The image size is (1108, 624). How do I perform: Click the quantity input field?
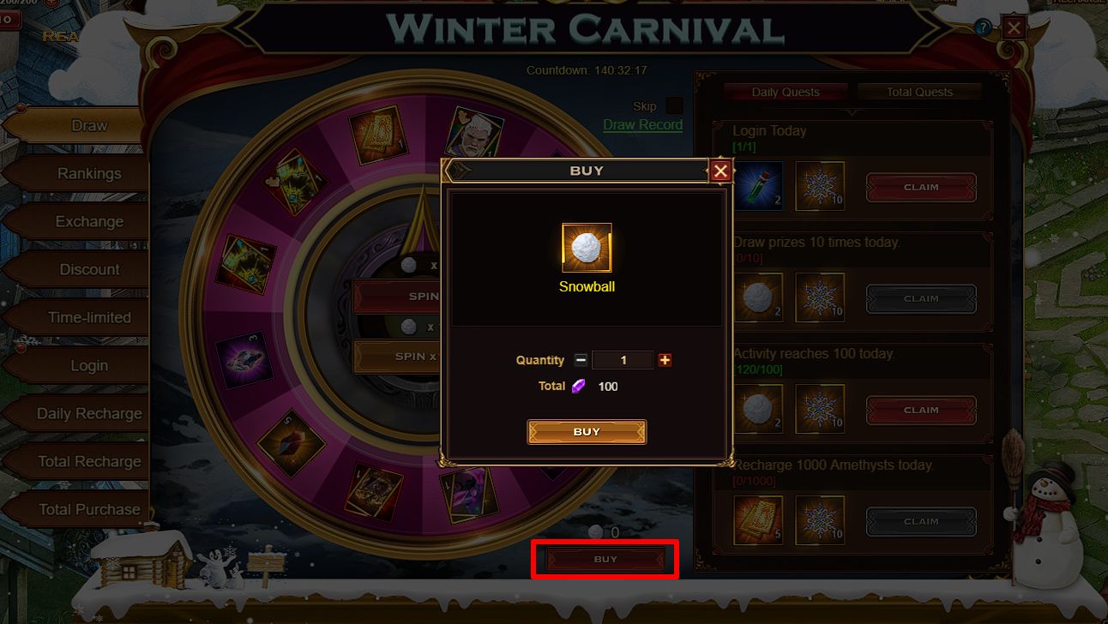coord(623,360)
